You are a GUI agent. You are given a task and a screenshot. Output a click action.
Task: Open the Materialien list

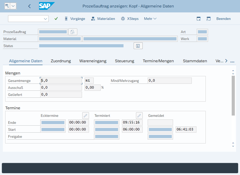pos(103,19)
